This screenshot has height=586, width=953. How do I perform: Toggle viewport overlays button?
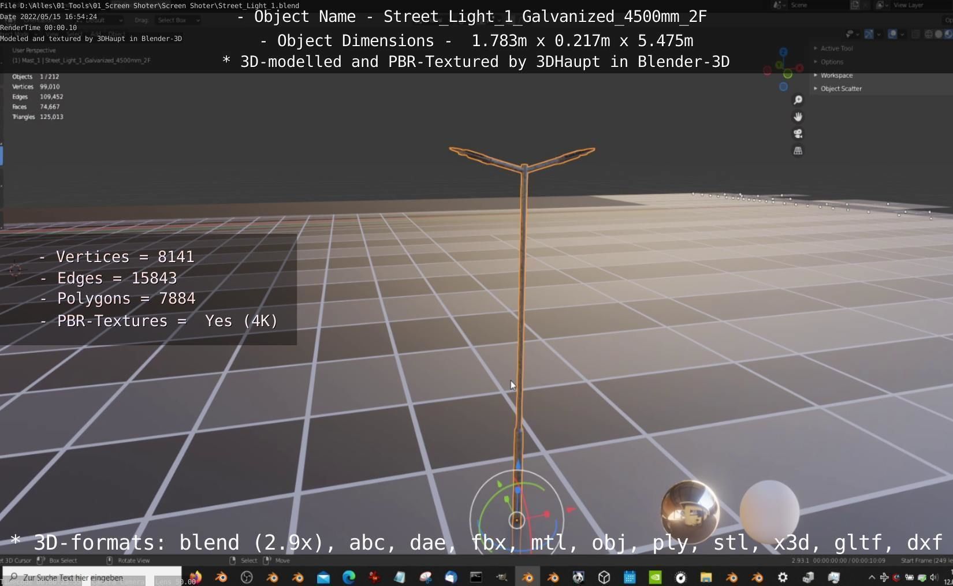click(x=892, y=34)
